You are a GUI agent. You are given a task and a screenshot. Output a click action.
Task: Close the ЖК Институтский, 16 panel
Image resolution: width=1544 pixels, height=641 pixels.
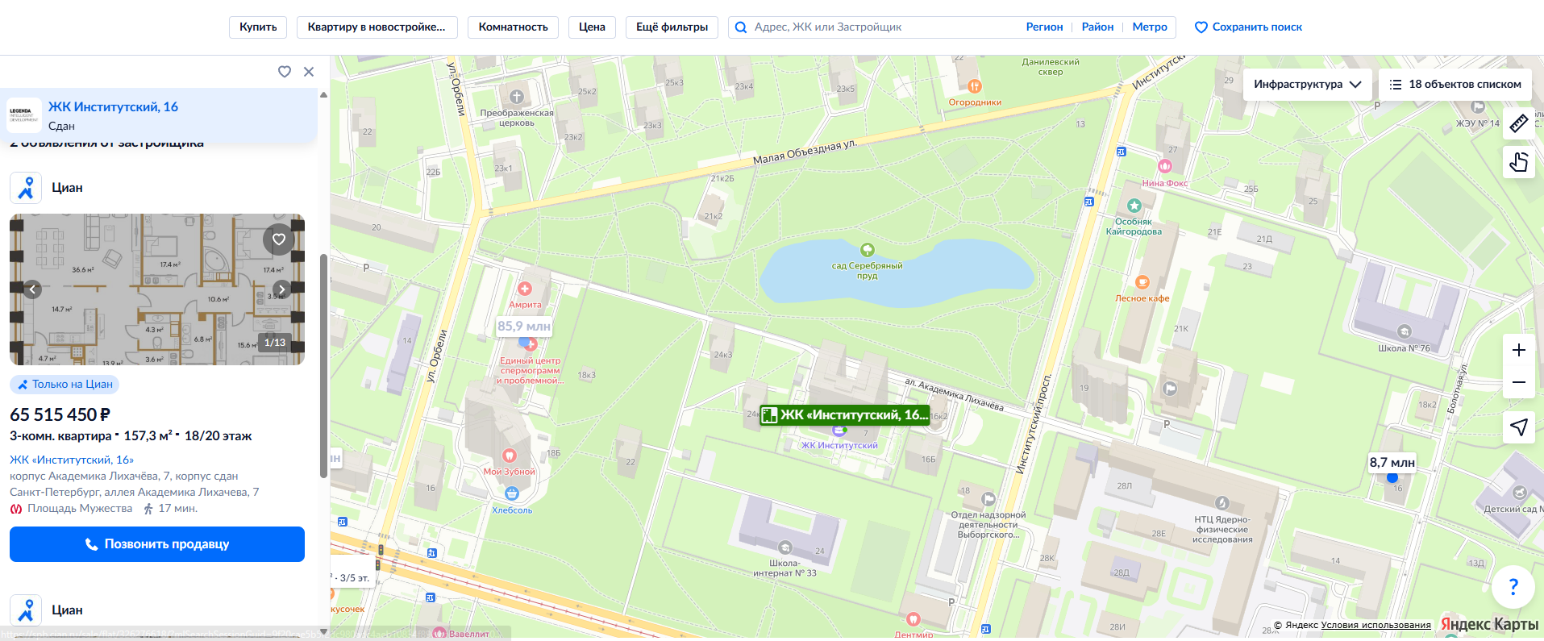pos(309,72)
